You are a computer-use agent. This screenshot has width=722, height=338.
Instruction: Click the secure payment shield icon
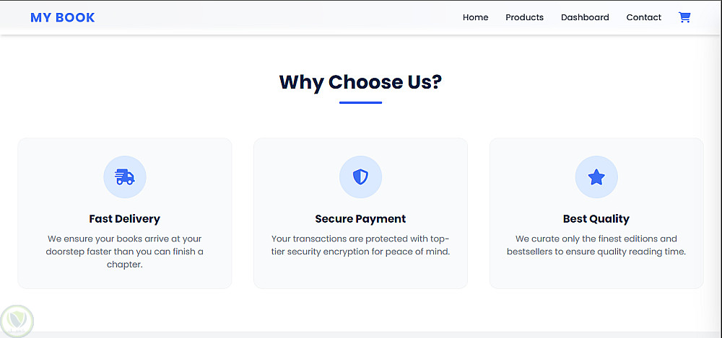[x=360, y=177]
